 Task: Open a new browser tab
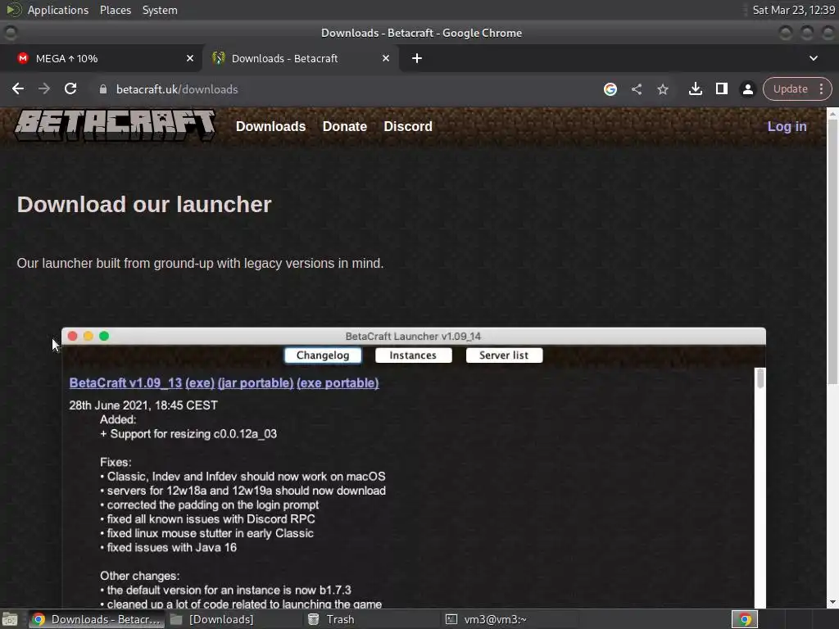[x=417, y=58]
